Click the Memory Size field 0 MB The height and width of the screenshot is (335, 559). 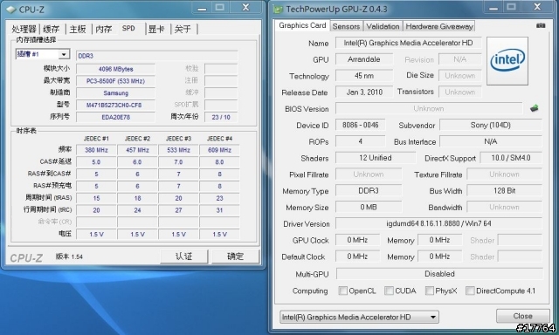[369, 208]
